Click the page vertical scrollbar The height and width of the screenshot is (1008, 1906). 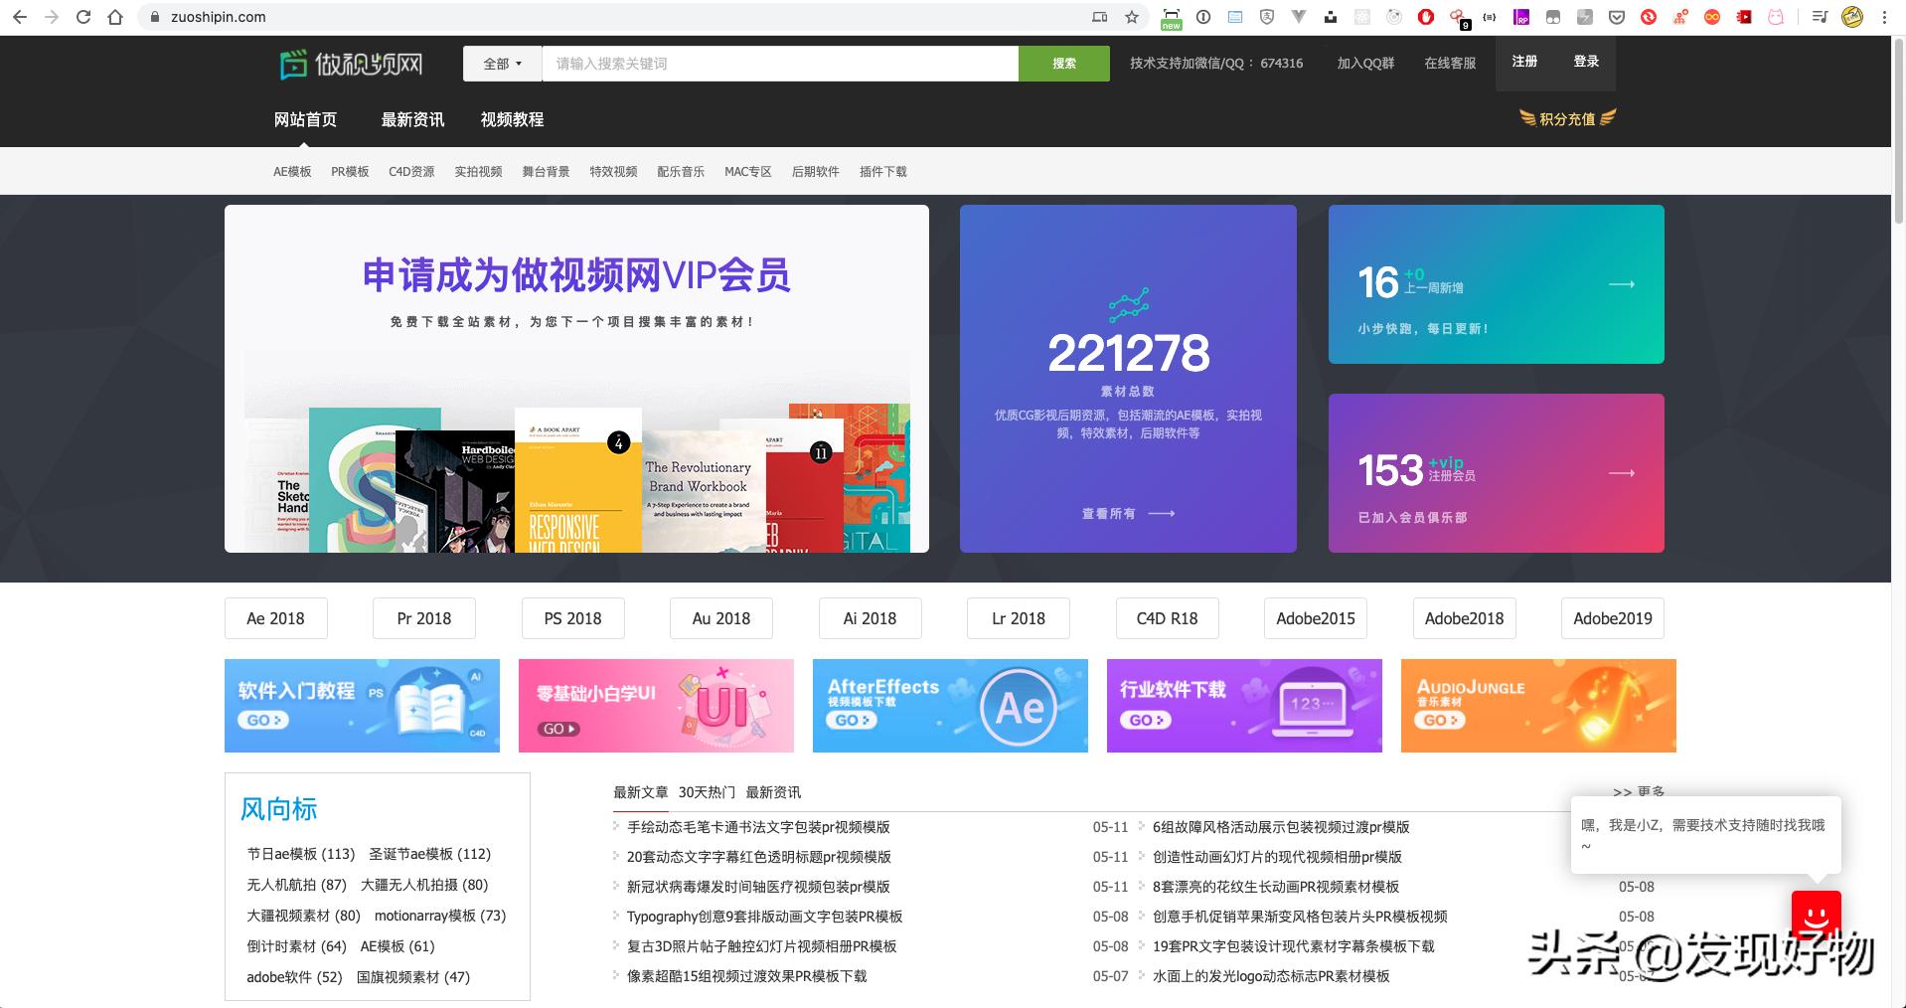tap(1898, 129)
